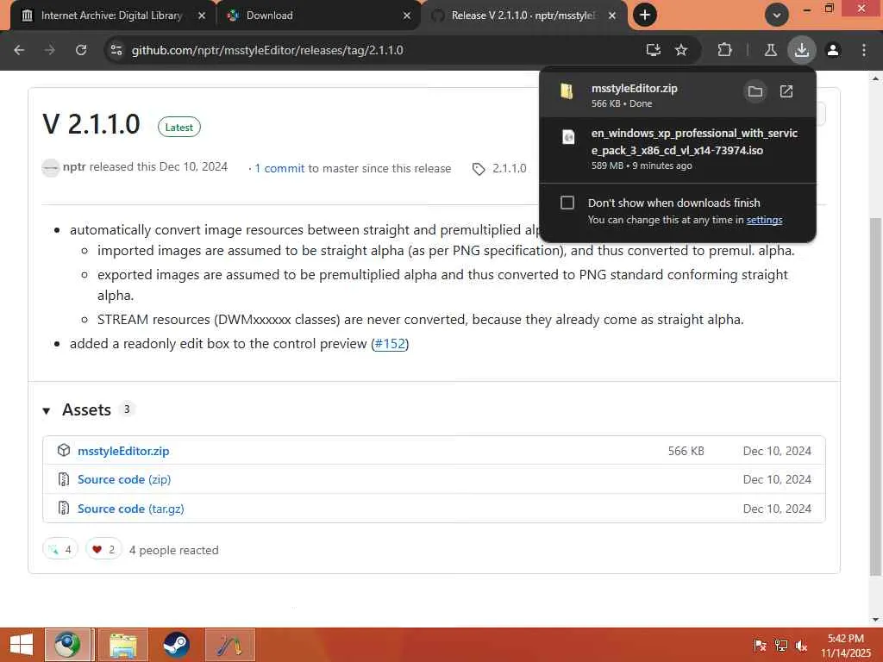Open File Explorer from the taskbar
The image size is (883, 662).
pos(122,645)
